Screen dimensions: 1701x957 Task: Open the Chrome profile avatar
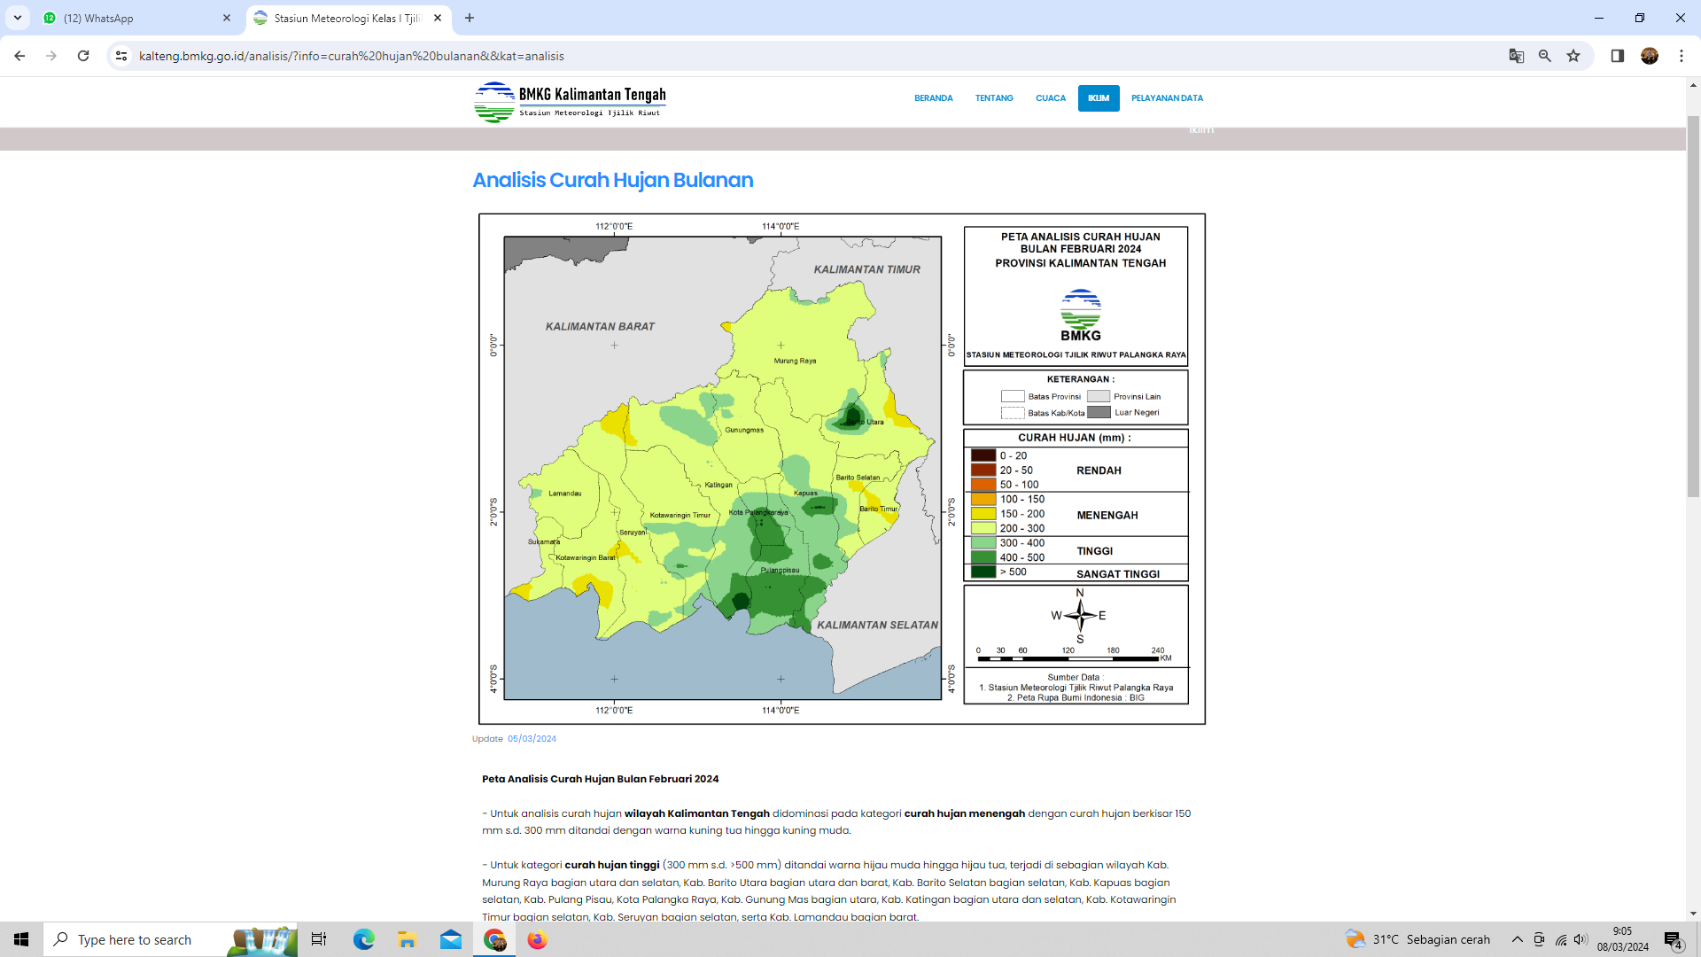click(1650, 56)
